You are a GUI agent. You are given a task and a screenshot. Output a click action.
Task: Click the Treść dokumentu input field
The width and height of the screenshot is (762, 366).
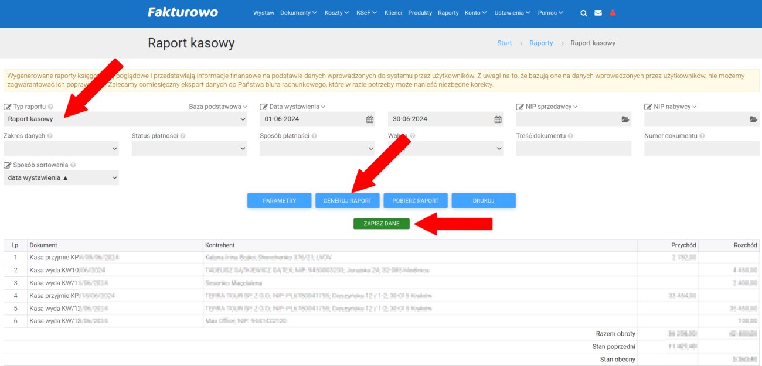tap(573, 149)
